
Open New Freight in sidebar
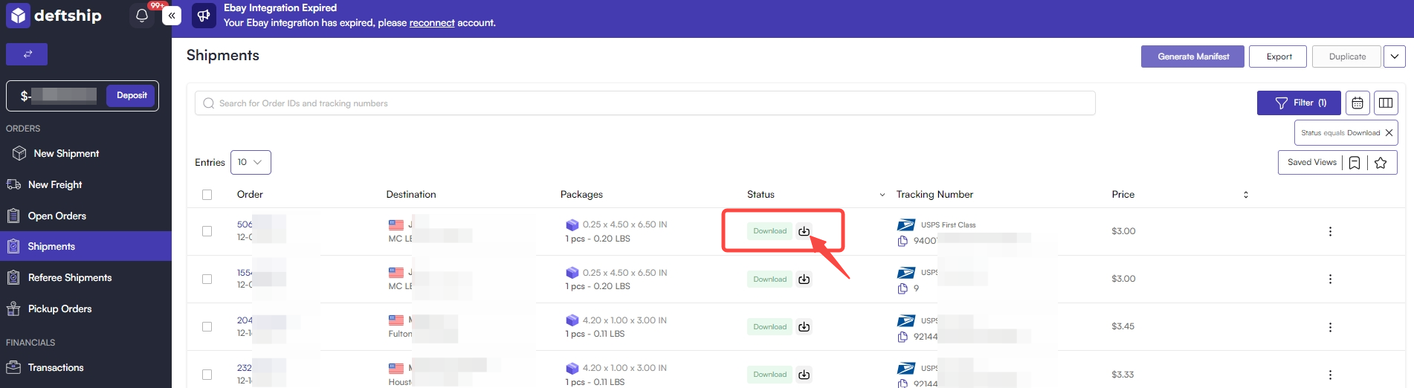(55, 184)
